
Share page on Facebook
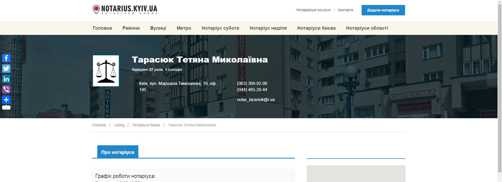[x=6, y=58]
